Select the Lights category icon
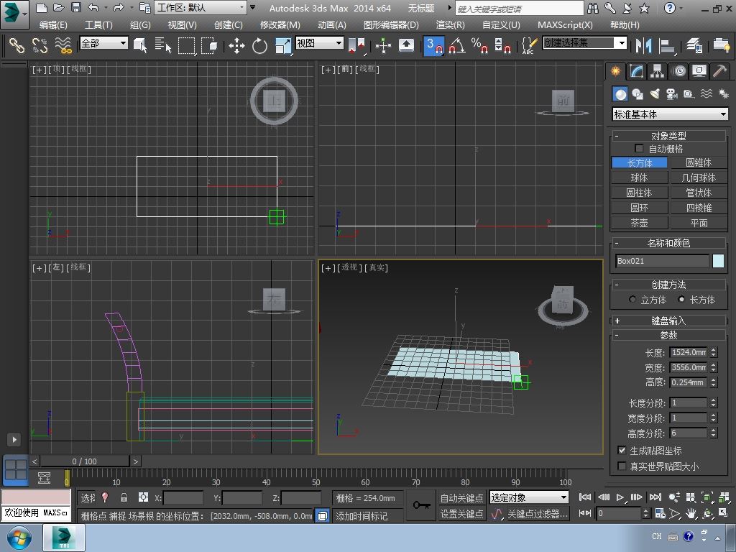 pyautogui.click(x=655, y=94)
